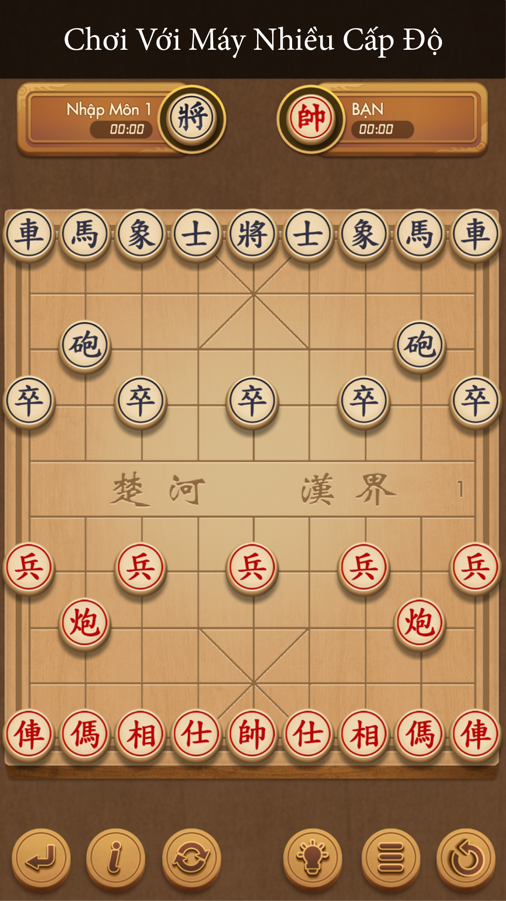The width and height of the screenshot is (506, 901).
Task: Select the black center soldier piece
Action: pyautogui.click(x=252, y=401)
